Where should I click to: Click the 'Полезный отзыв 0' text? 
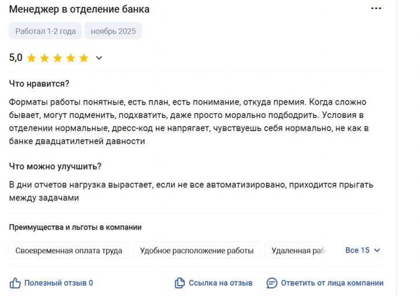[59, 283]
